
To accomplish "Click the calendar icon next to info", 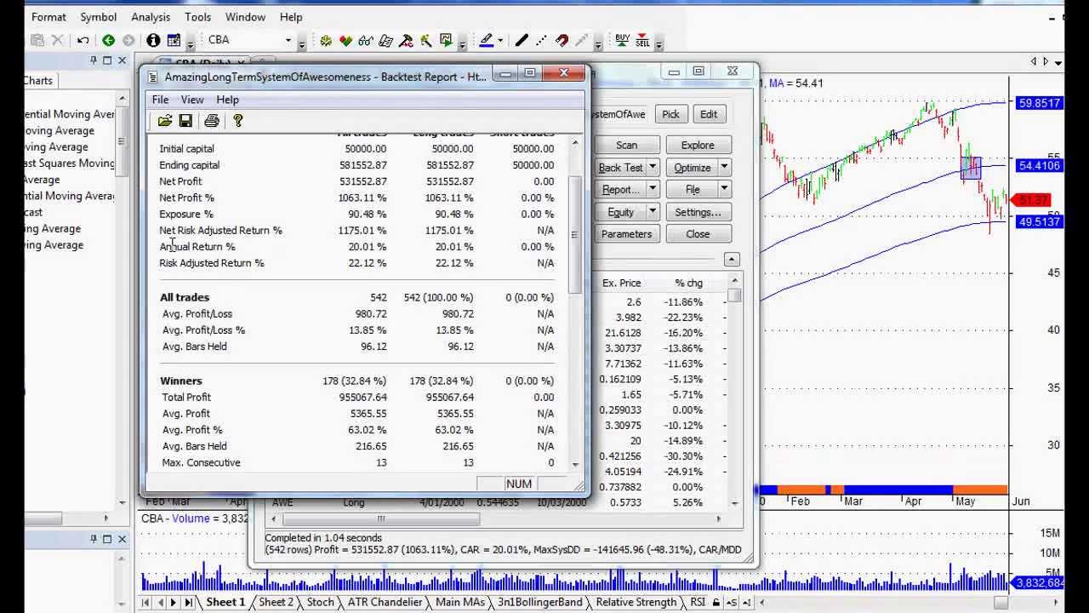I will tap(174, 40).
